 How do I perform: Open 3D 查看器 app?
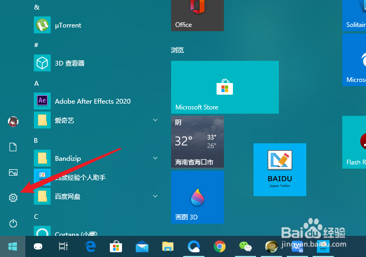(x=96, y=63)
